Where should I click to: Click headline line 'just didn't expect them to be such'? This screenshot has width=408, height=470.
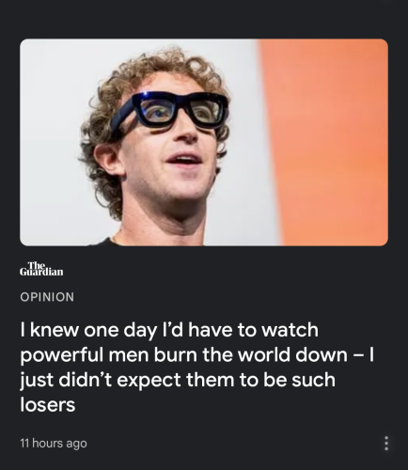tap(178, 380)
